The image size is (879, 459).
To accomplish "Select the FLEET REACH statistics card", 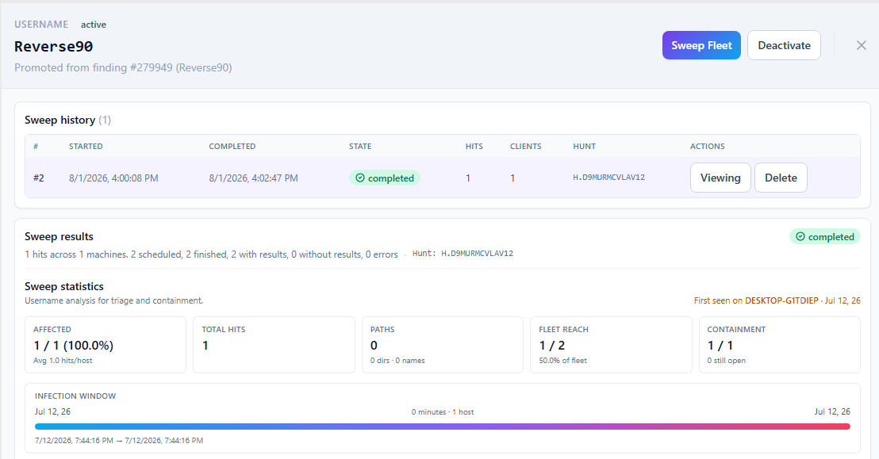I will (x=611, y=345).
